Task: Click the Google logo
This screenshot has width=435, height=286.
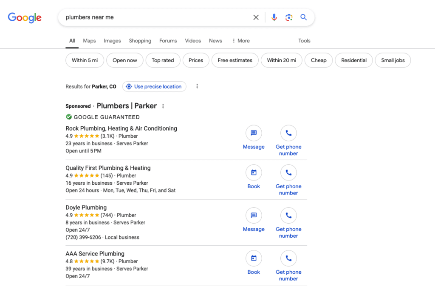Action: (25, 18)
